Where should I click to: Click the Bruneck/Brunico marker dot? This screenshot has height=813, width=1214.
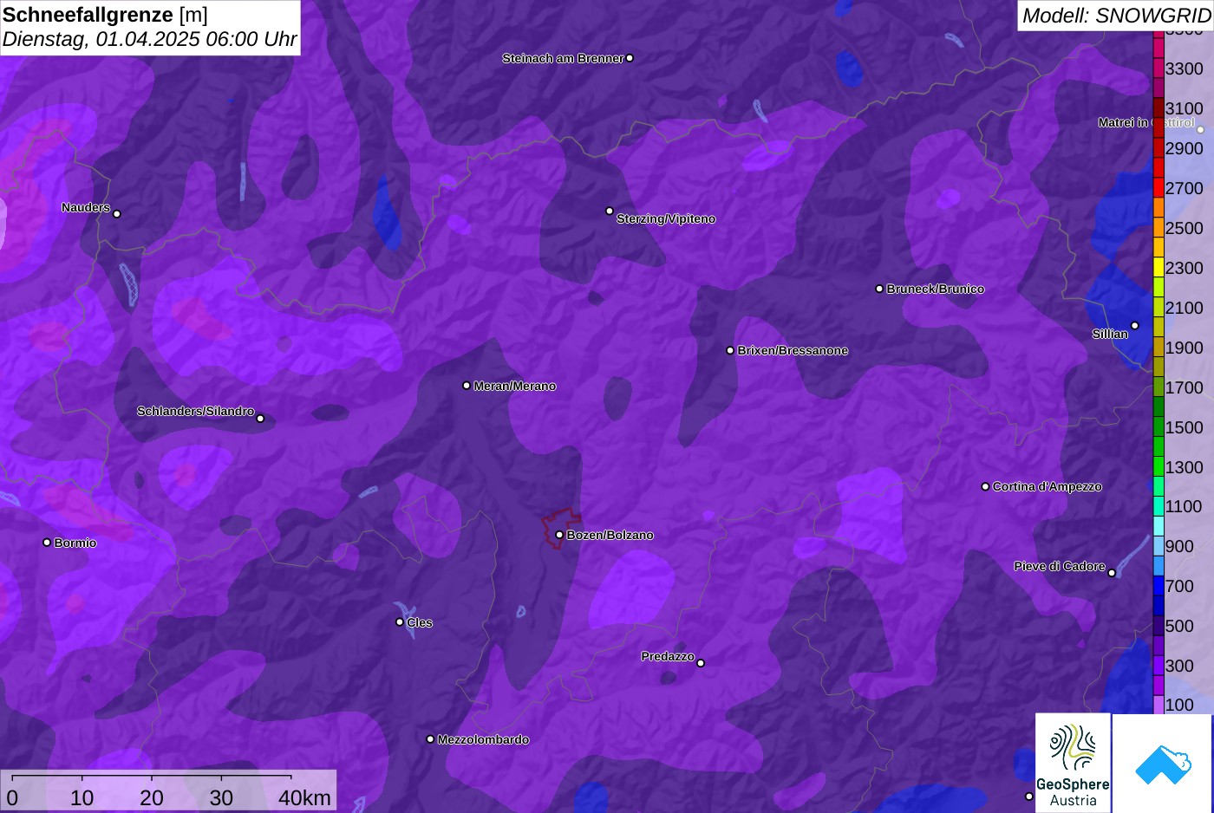pyautogui.click(x=879, y=289)
